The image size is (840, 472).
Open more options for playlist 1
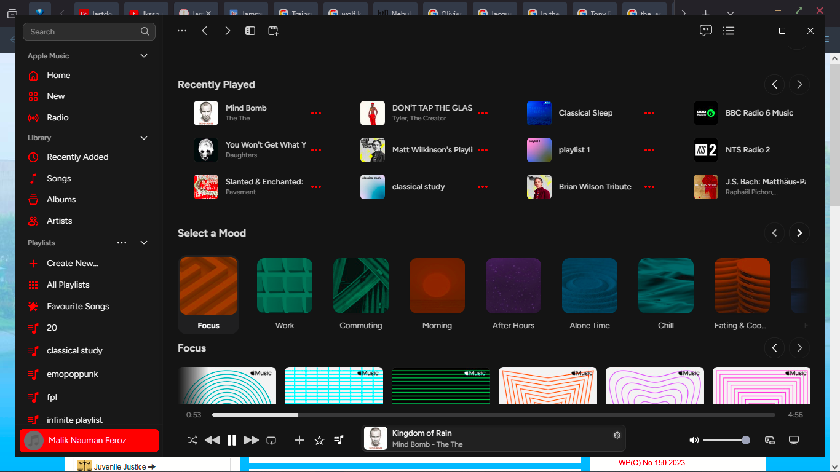click(x=649, y=150)
